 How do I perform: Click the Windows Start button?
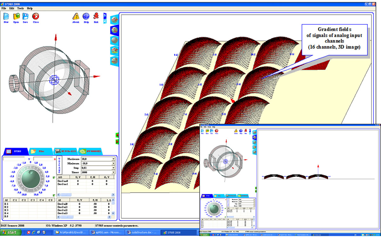(x=11, y=232)
